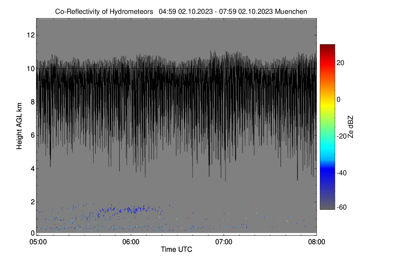
Task: Click the blue -40 dBZ colorbar region
Action: pos(327,172)
